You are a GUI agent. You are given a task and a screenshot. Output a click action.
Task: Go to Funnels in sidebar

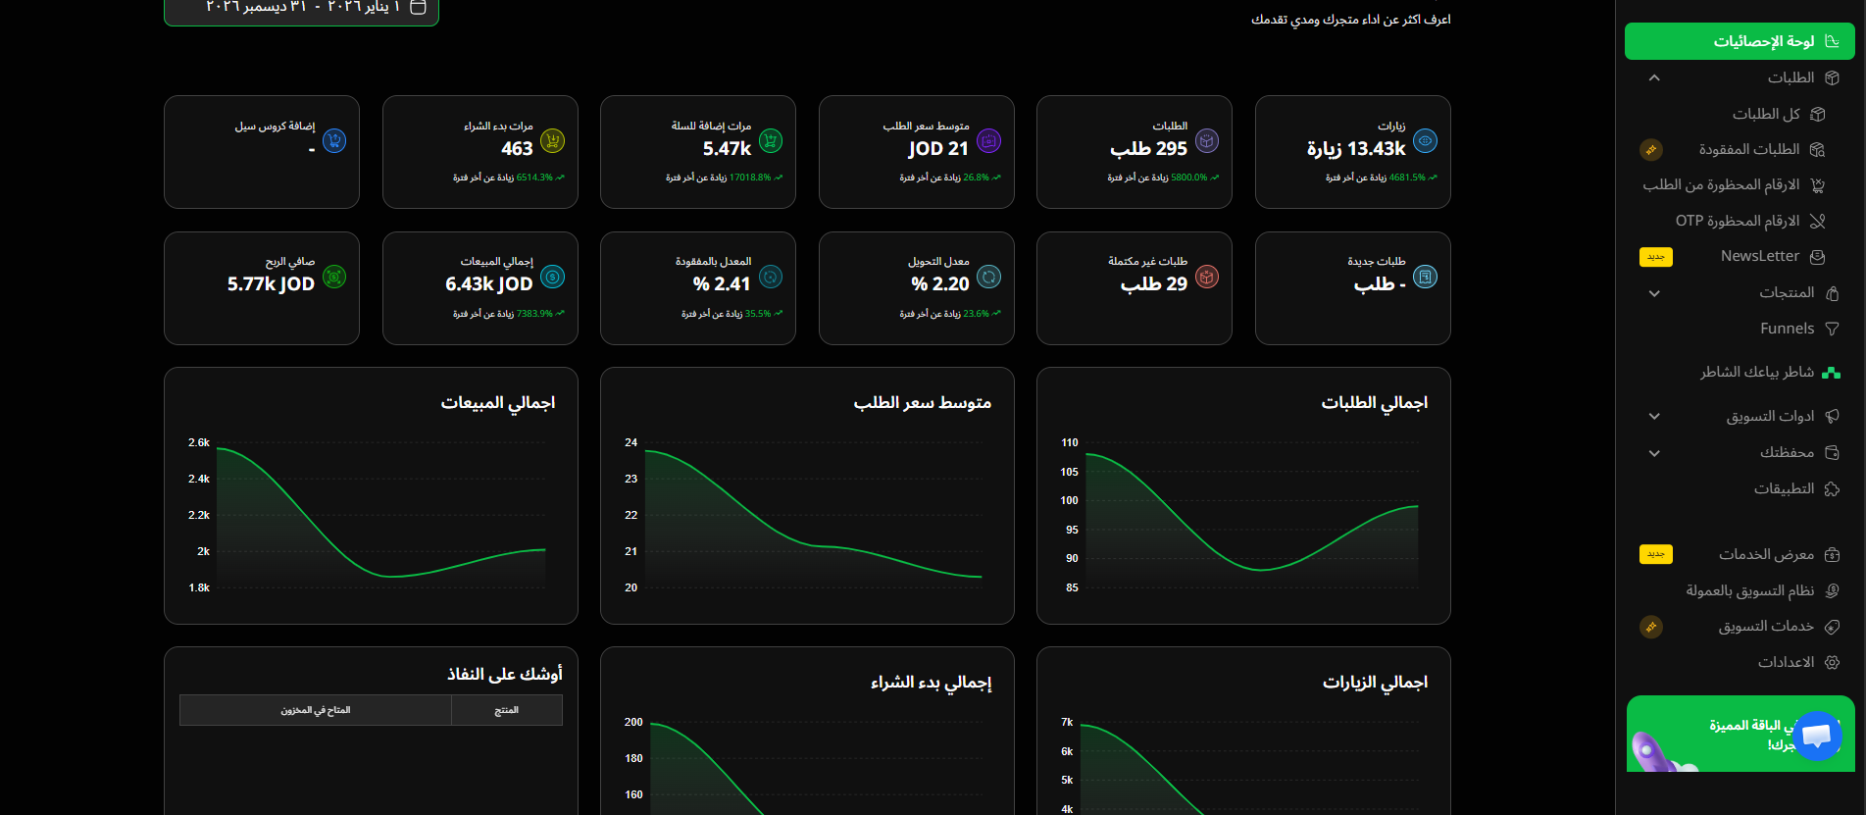click(x=1787, y=329)
